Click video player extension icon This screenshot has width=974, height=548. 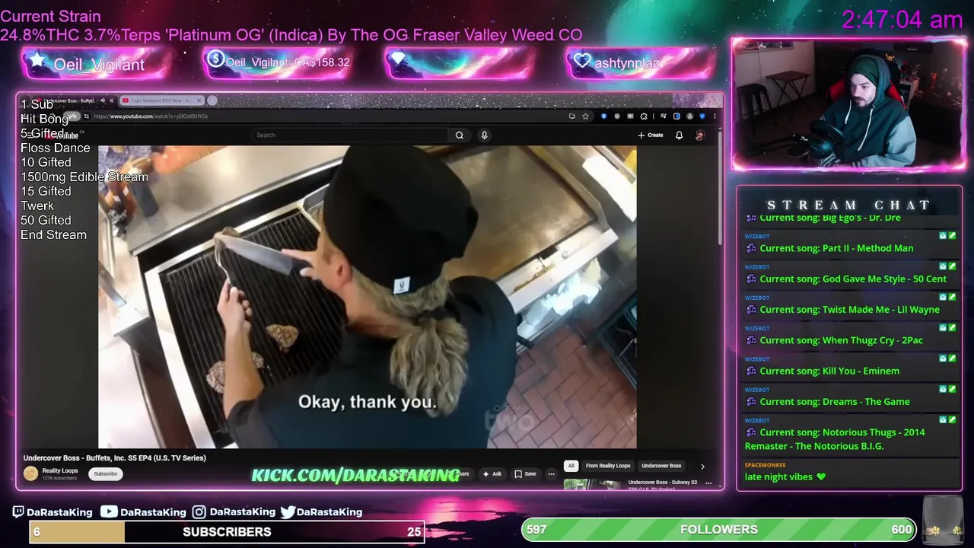(630, 116)
